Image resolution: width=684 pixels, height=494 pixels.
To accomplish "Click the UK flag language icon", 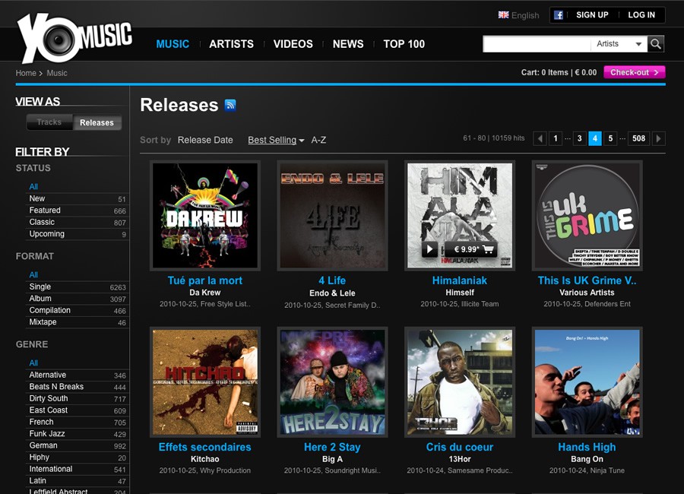I will (503, 15).
